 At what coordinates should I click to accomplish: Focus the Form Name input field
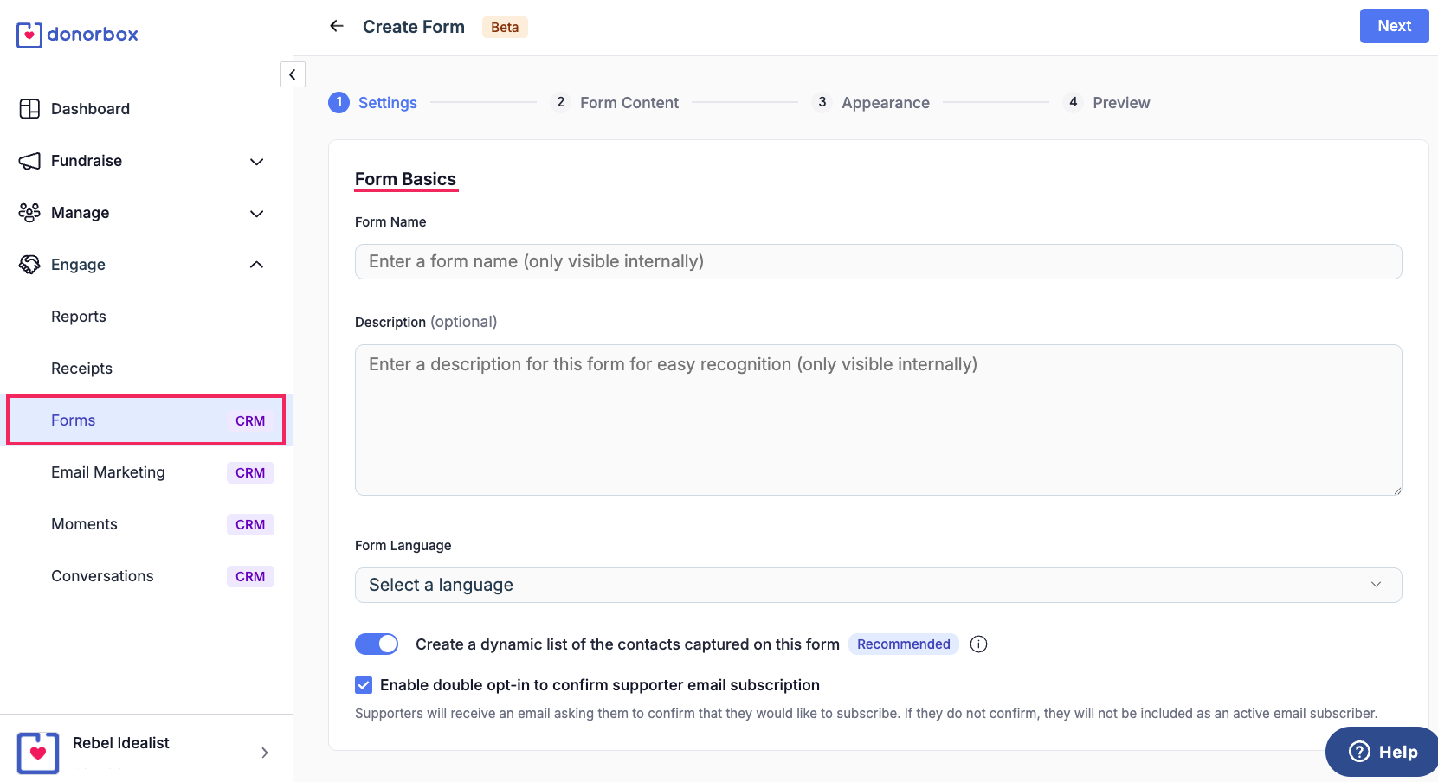(878, 261)
